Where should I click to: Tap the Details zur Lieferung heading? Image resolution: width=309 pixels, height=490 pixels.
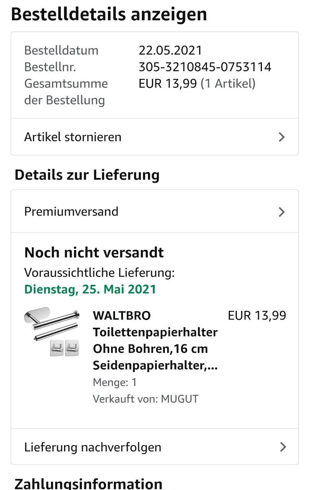[x=87, y=175]
